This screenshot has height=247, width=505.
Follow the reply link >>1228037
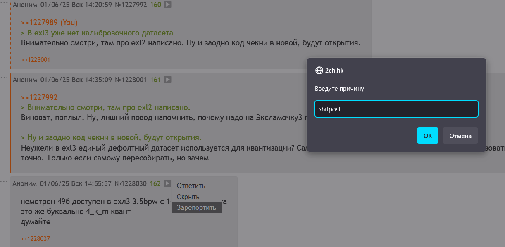(36, 239)
